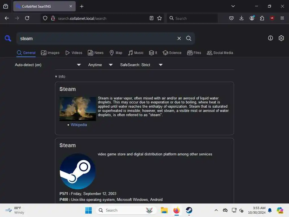Switch to the Science category
289x217 pixels.
(172, 53)
